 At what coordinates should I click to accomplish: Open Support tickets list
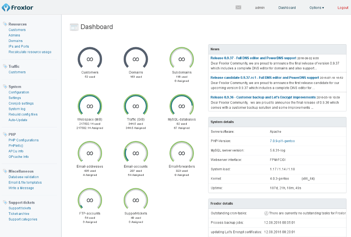pos(20,208)
